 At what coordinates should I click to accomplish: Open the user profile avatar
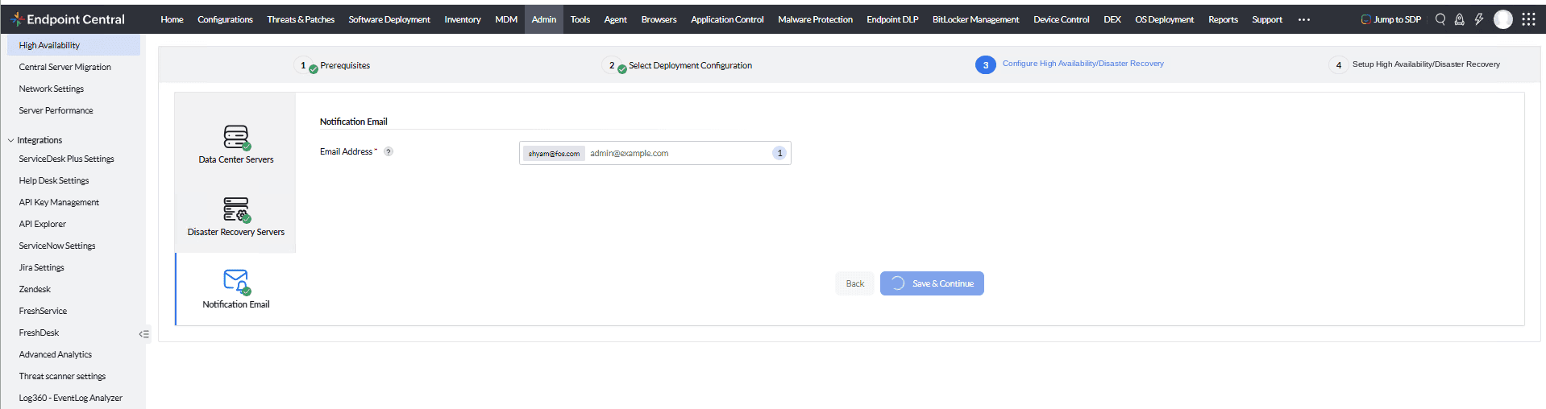[1503, 19]
